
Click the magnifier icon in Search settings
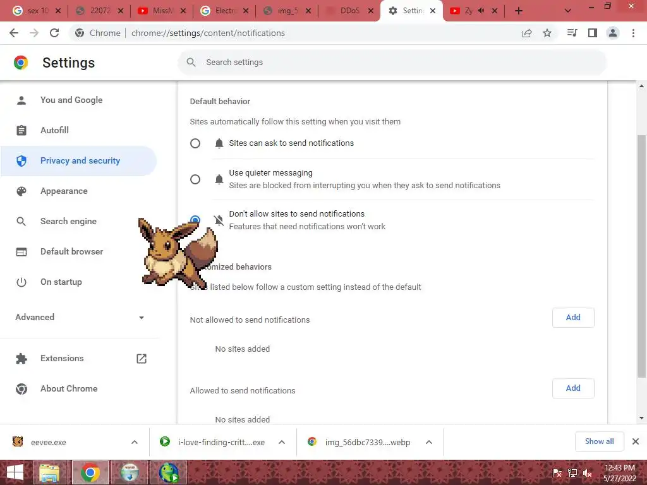(191, 63)
